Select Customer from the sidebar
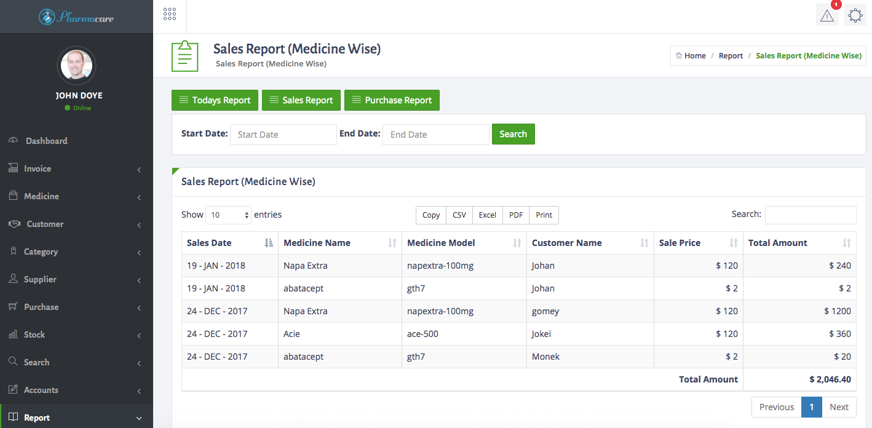This screenshot has width=872, height=428. (x=44, y=224)
